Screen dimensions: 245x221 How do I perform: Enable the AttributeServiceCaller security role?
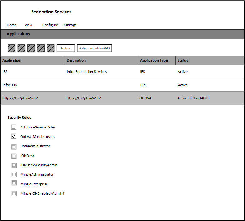coord(14,127)
